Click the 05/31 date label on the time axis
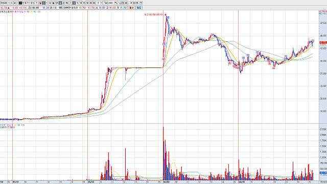 (16, 182)
